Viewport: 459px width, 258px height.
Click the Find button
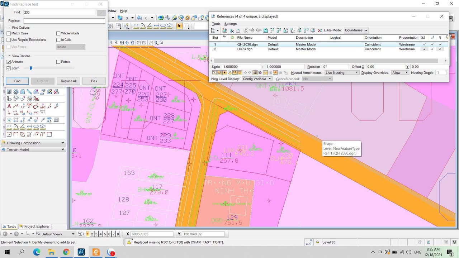(17, 81)
